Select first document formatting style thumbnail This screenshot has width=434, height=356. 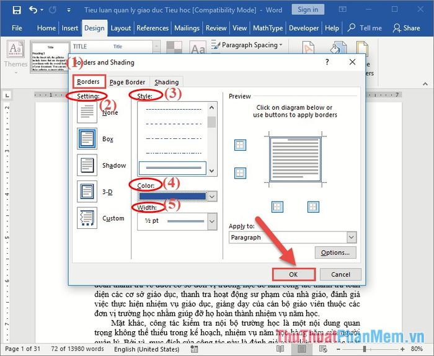pyautogui.click(x=50, y=57)
